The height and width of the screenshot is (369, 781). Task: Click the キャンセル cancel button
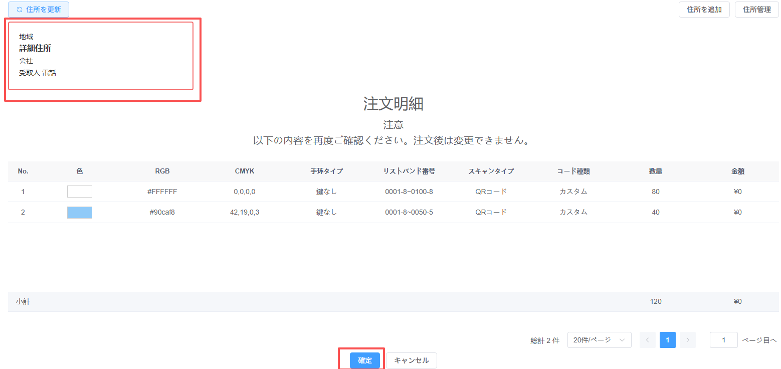411,360
